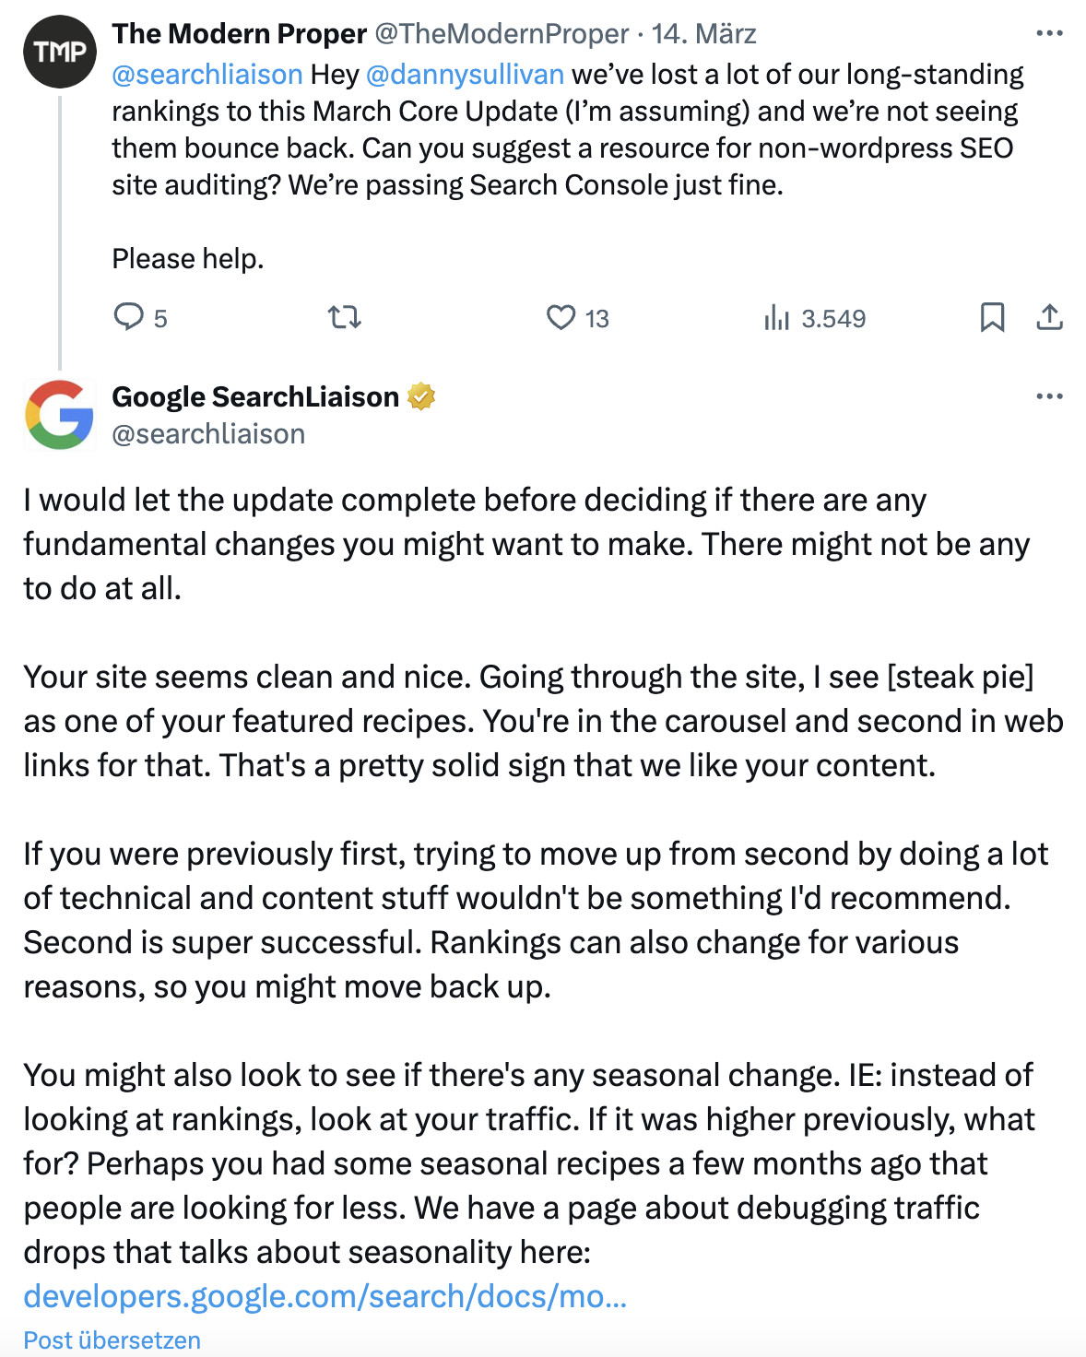Viewport: 1086px width, 1357px height.
Task: Open the more options menu on the first tweet
Action: (1047, 32)
